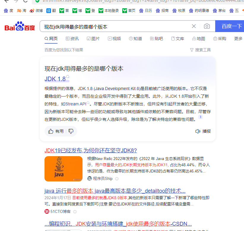This screenshot has width=244, height=231.
Task: Open result "java 运行最多的版本" link
Action: 115,191
